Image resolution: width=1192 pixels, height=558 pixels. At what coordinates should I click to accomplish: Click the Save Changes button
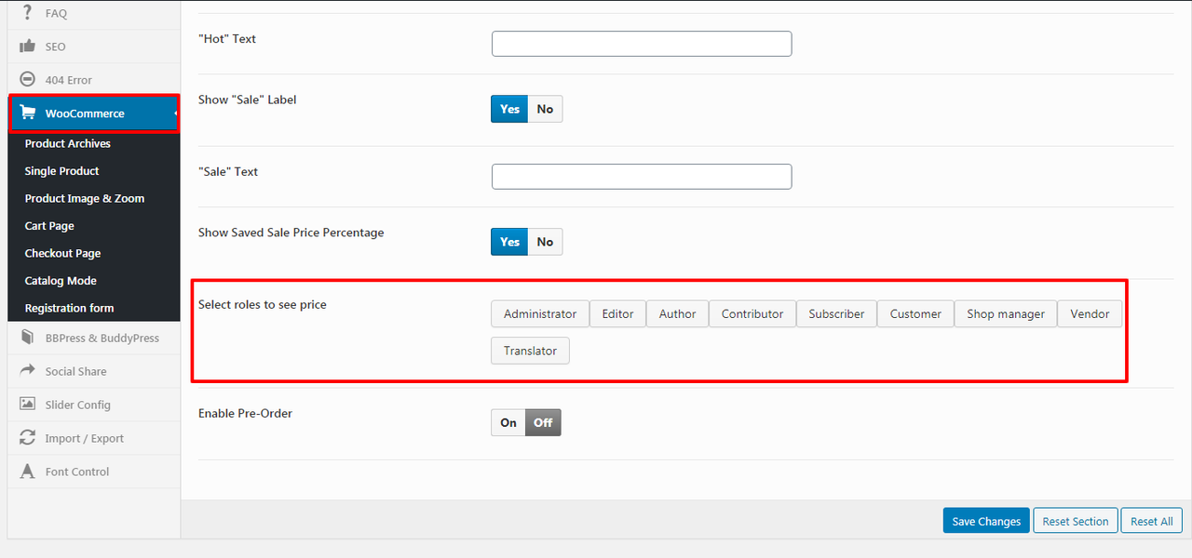[x=986, y=521]
